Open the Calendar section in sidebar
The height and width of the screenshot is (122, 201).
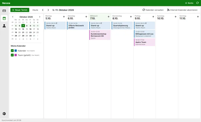(4, 18)
